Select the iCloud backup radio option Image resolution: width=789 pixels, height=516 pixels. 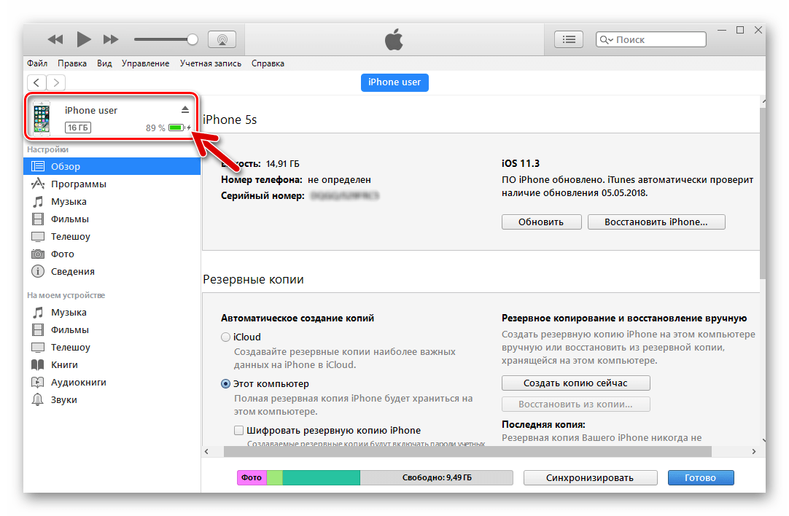coord(226,337)
